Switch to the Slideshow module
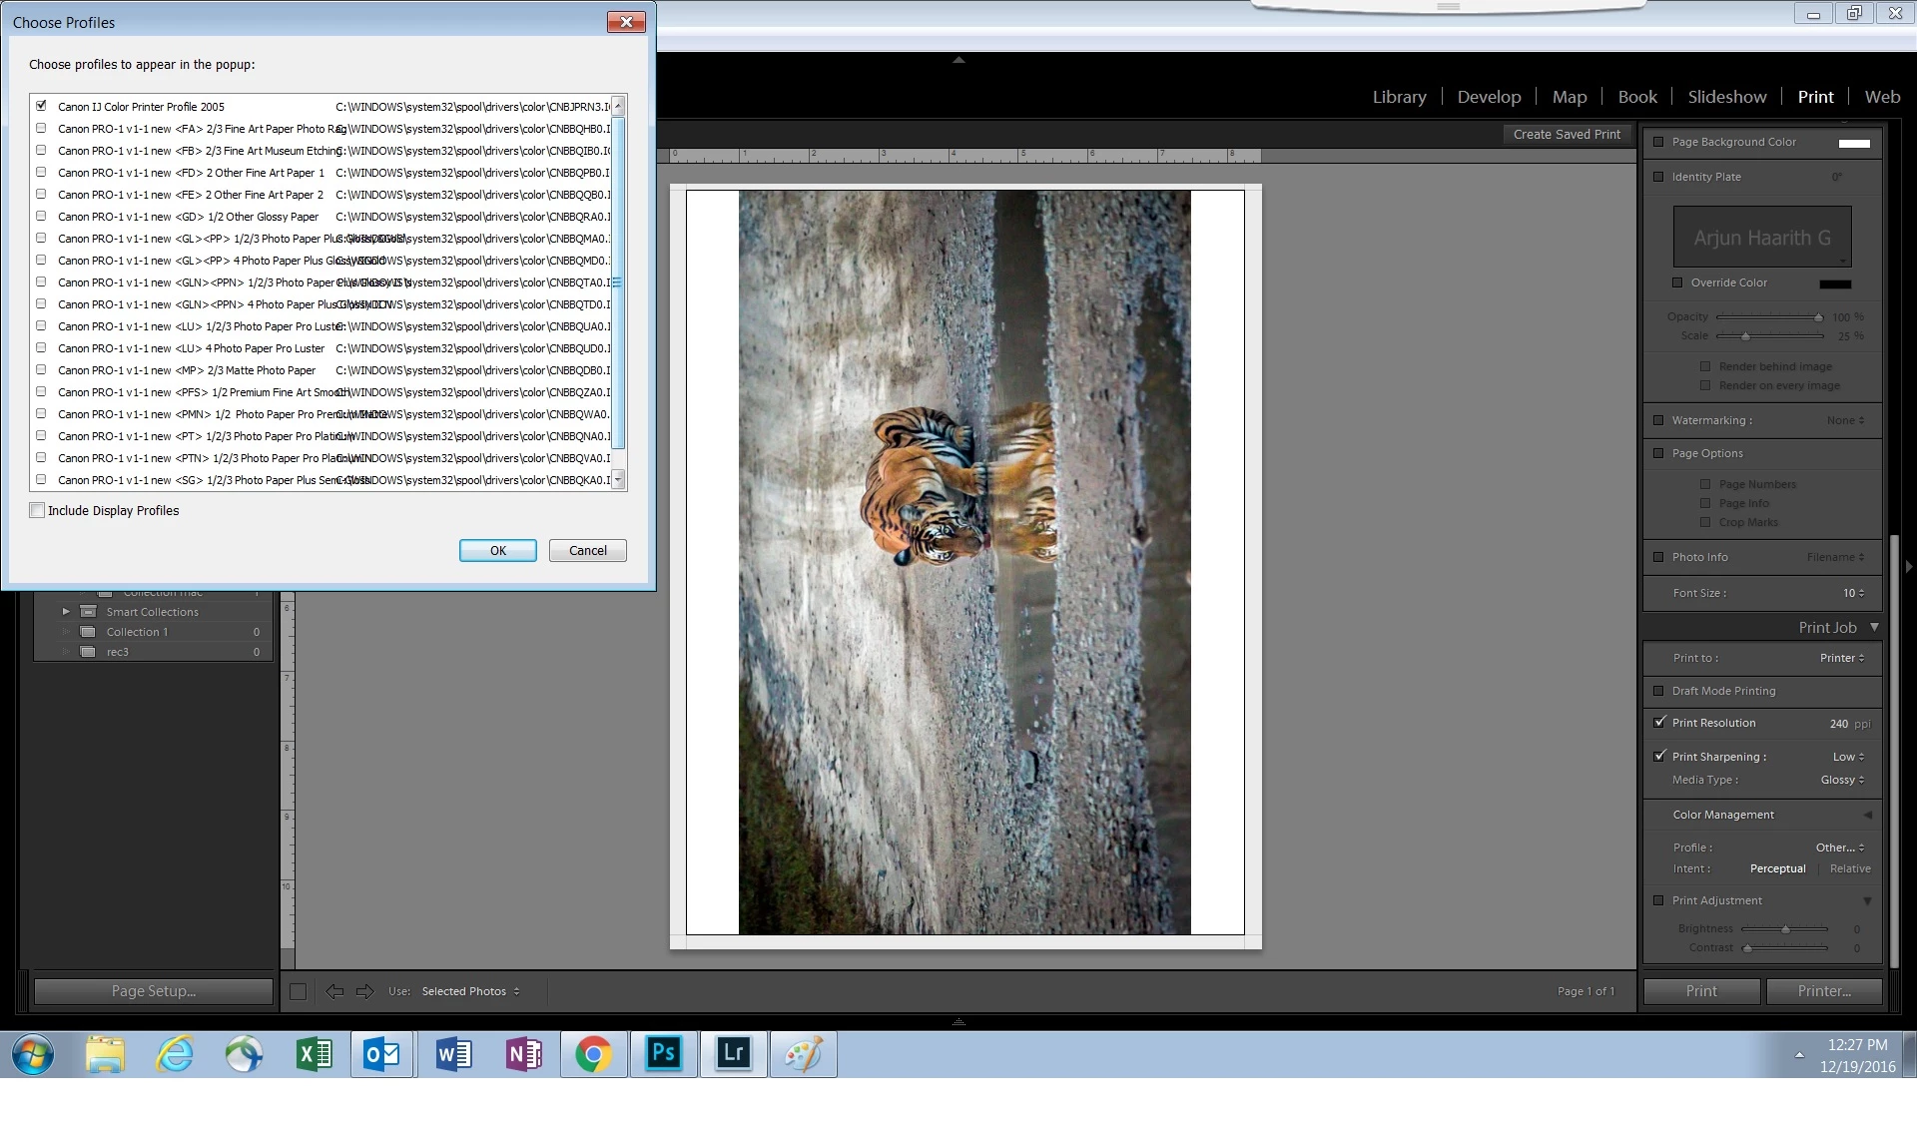This screenshot has height=1133, width=1917. (1726, 97)
